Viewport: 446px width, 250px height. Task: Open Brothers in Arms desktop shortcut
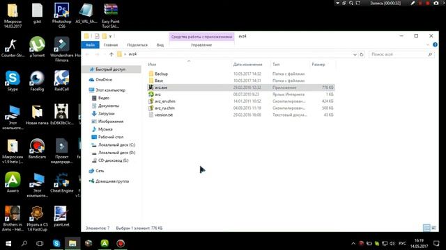pos(13,218)
